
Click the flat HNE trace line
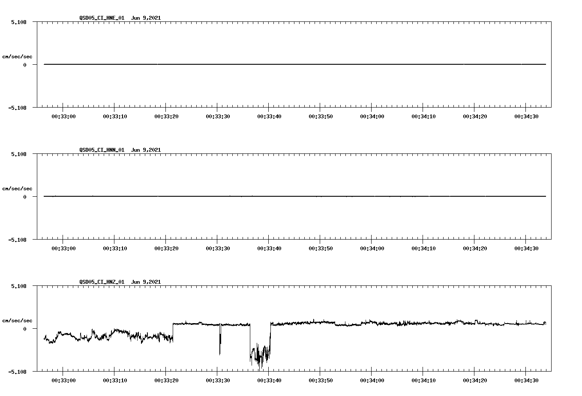(295, 64)
